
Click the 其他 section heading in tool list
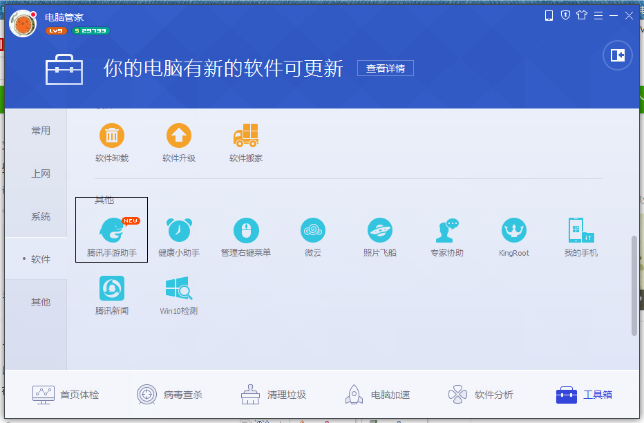coord(104,200)
